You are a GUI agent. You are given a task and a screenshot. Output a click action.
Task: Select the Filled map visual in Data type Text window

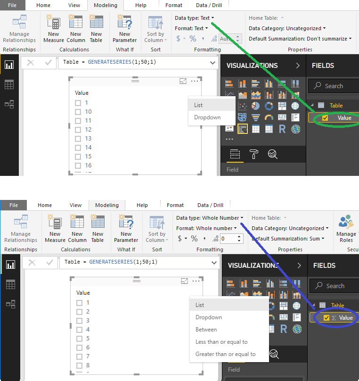[x=242, y=117]
